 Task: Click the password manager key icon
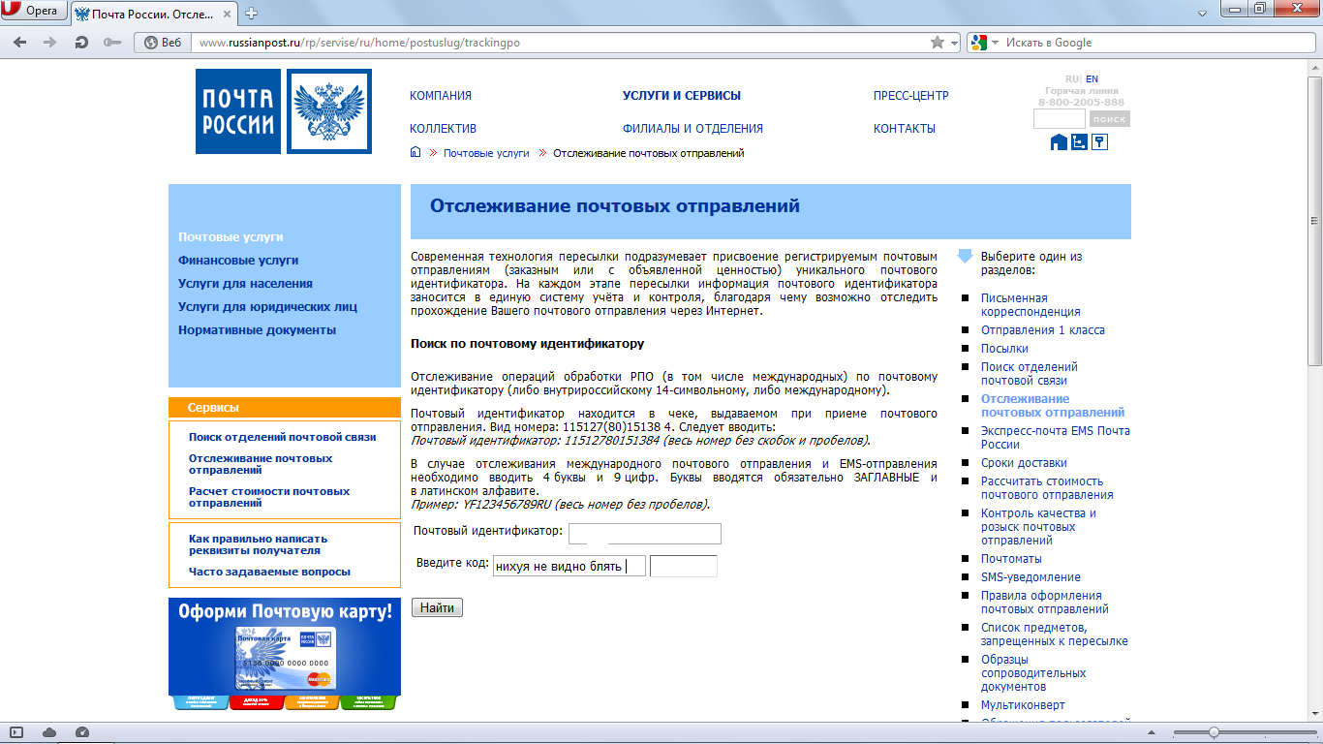coord(112,43)
